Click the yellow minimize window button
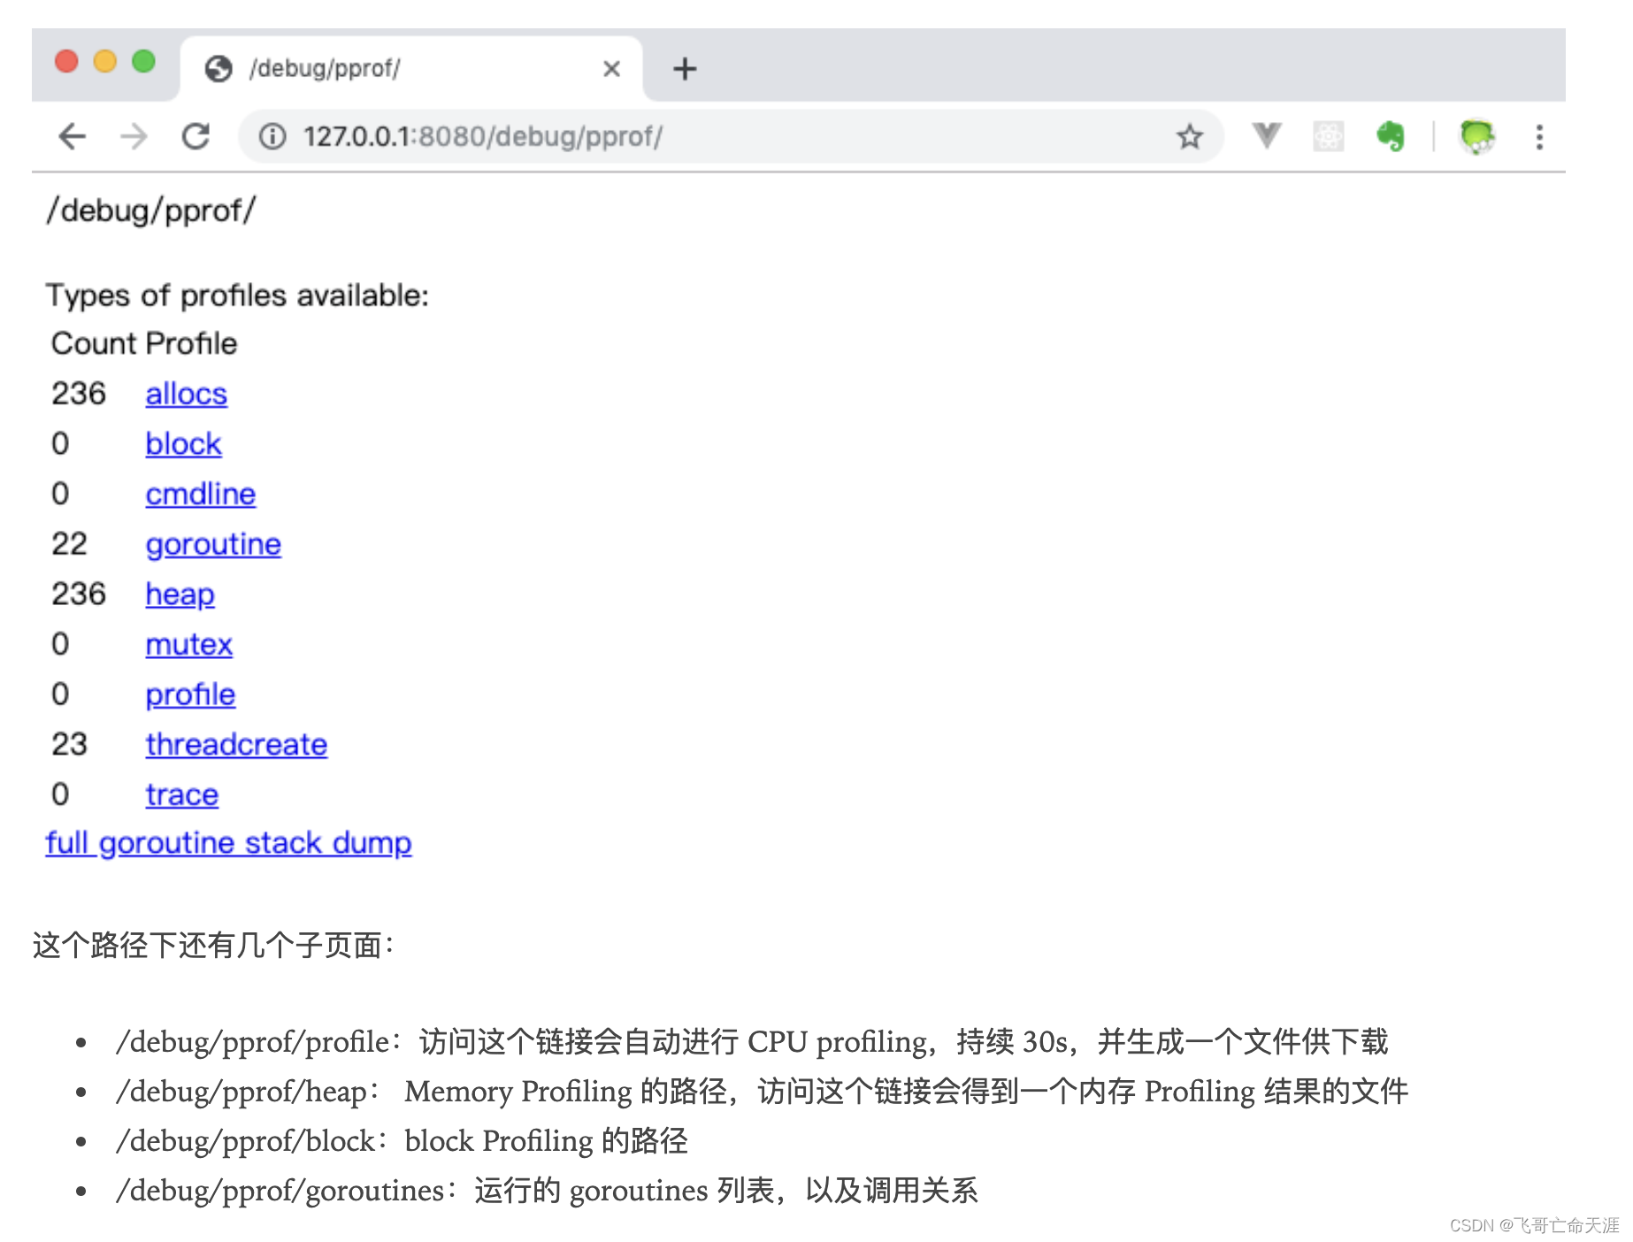 [105, 61]
